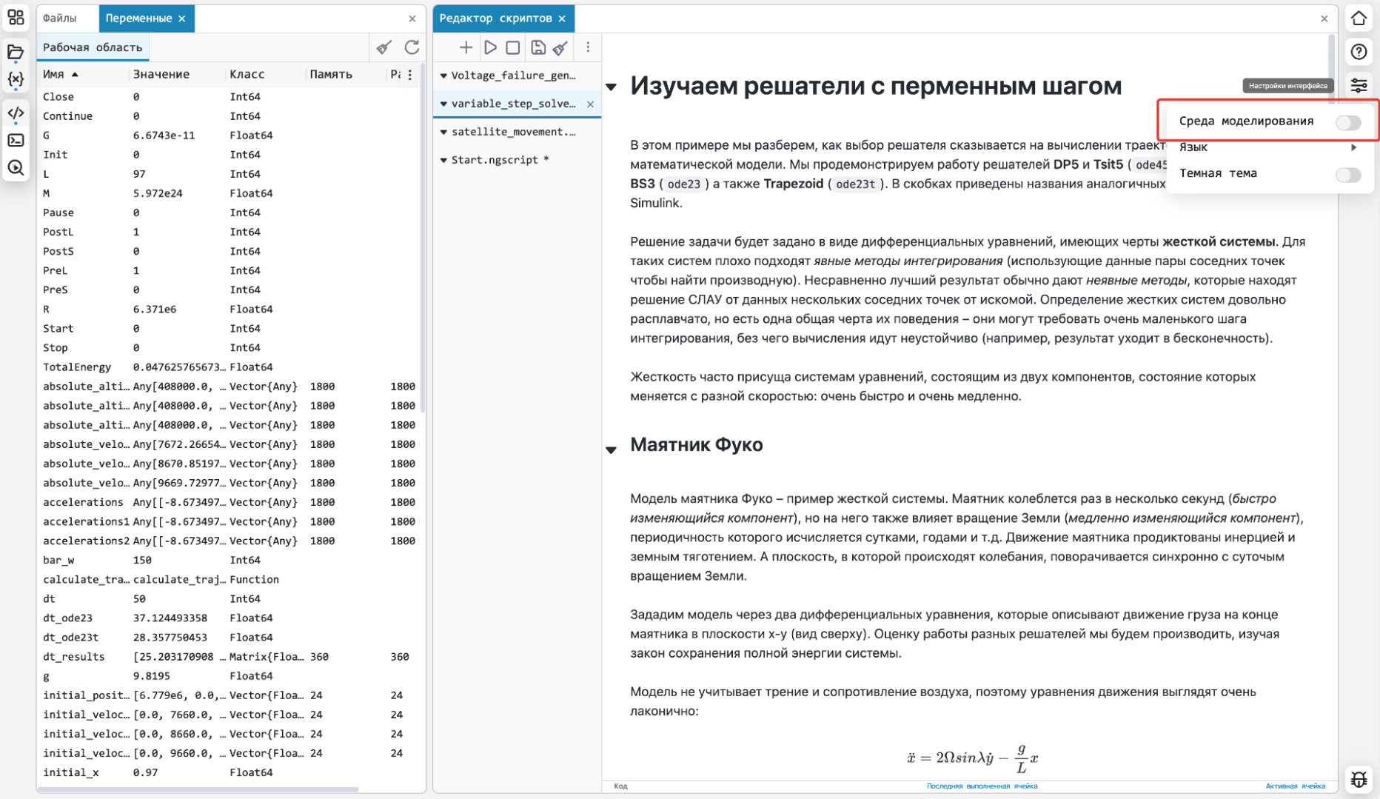
Task: Open the script editor code icon
Action: [x=16, y=113]
